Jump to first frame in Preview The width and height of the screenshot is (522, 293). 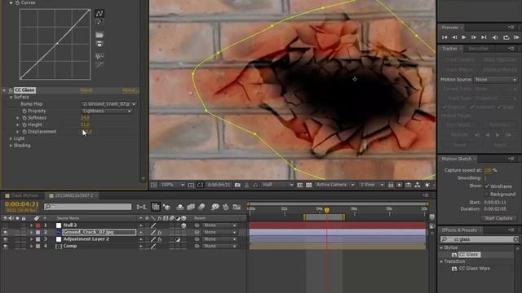click(x=445, y=37)
